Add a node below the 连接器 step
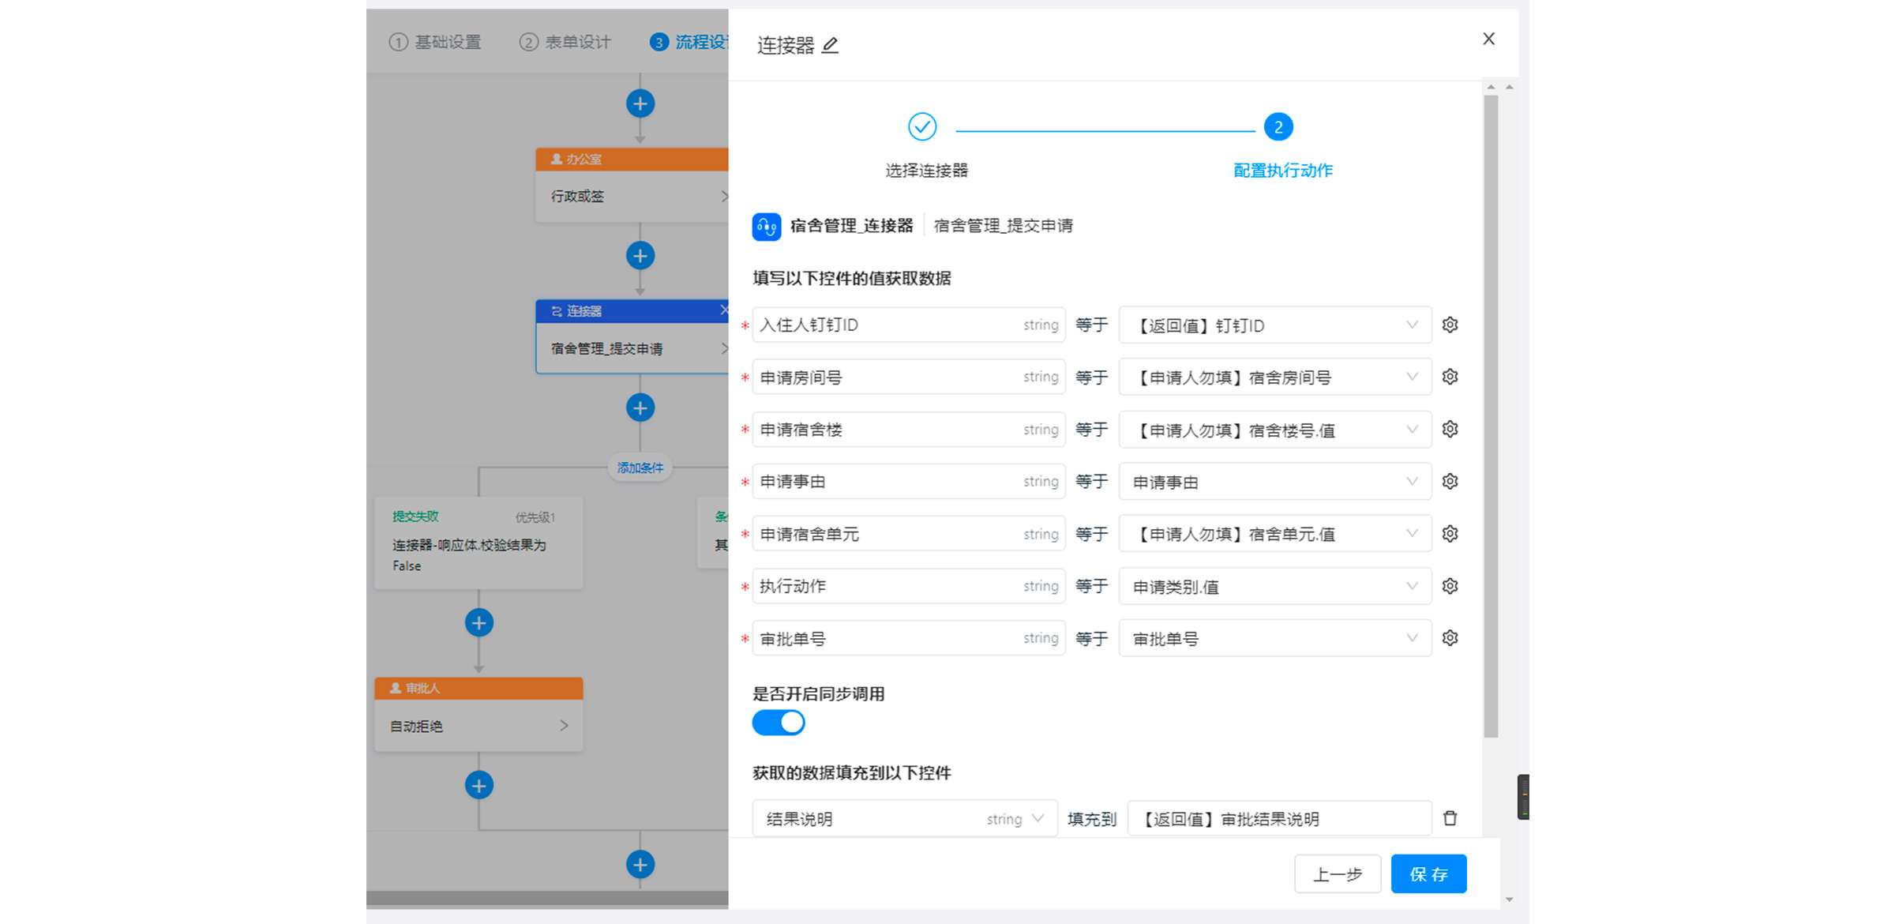Image resolution: width=1895 pixels, height=924 pixels. pos(640,408)
